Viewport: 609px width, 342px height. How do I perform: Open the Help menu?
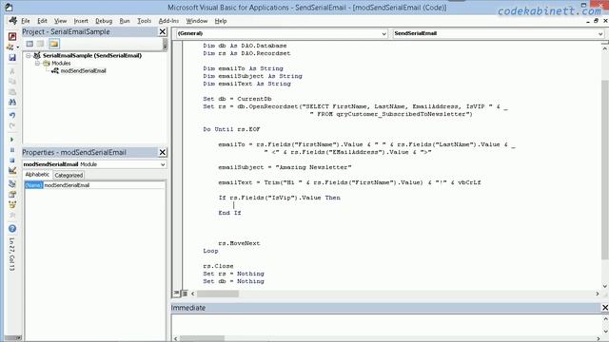tap(221, 21)
